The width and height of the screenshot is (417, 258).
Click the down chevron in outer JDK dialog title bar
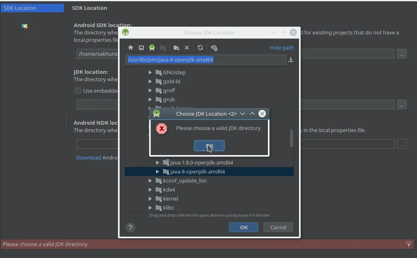[273, 32]
